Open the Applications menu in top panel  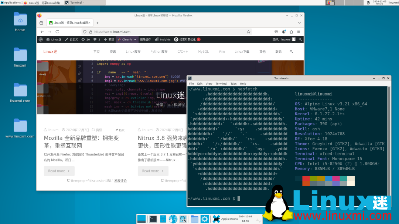click(x=11, y=3)
